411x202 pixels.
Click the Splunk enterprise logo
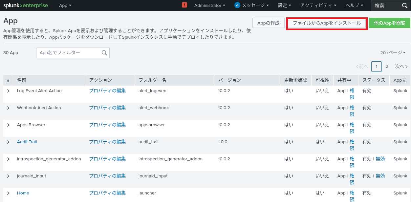click(x=26, y=6)
